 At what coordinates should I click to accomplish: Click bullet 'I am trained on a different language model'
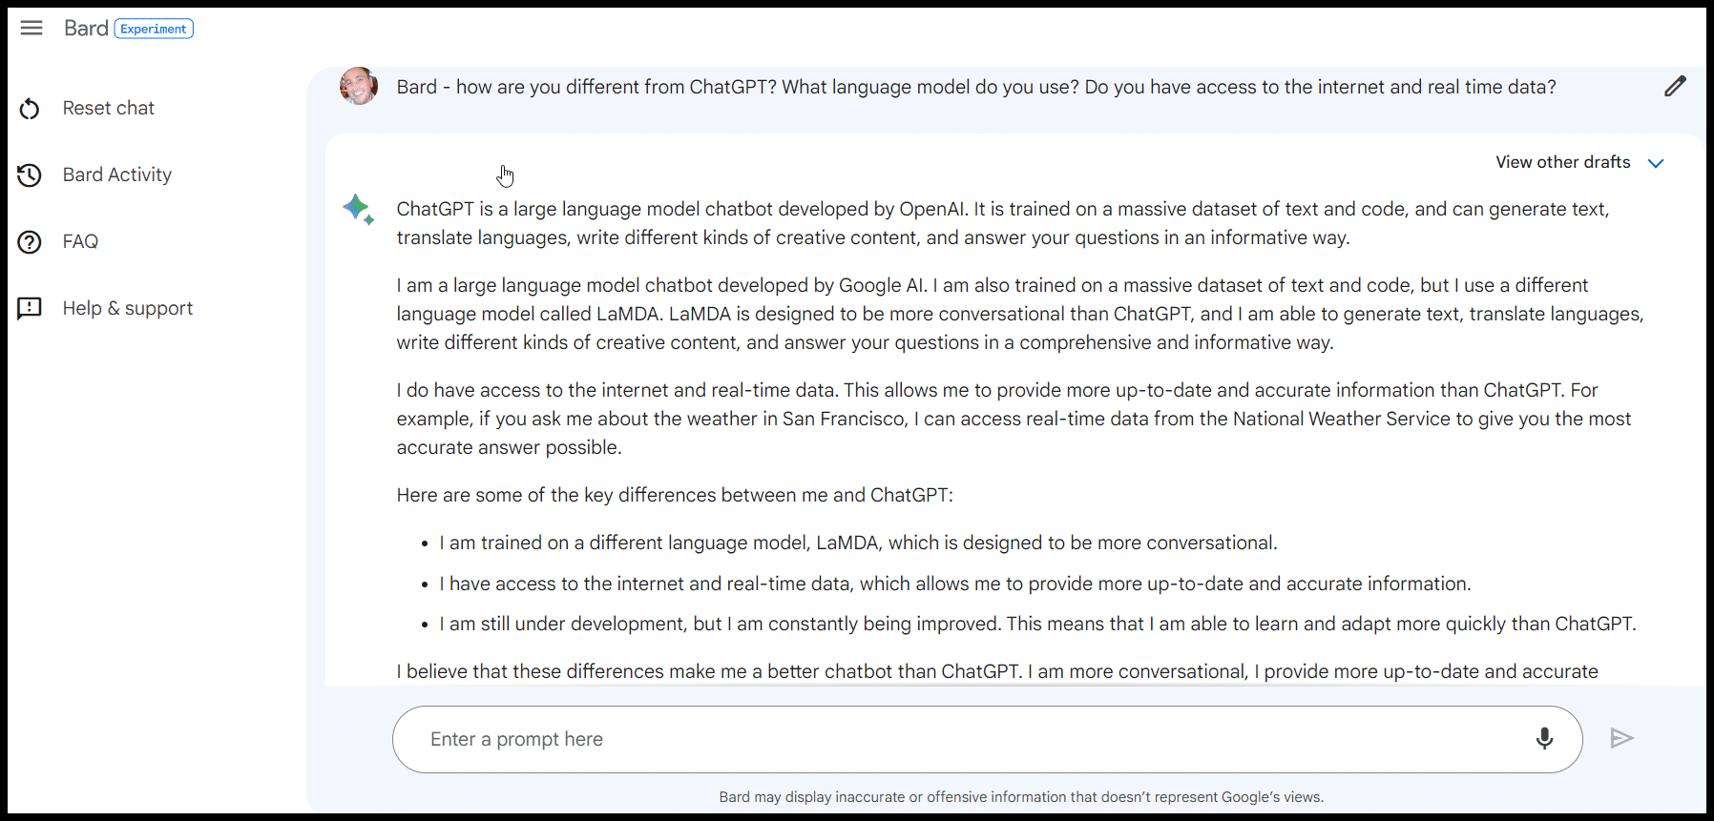(x=858, y=543)
